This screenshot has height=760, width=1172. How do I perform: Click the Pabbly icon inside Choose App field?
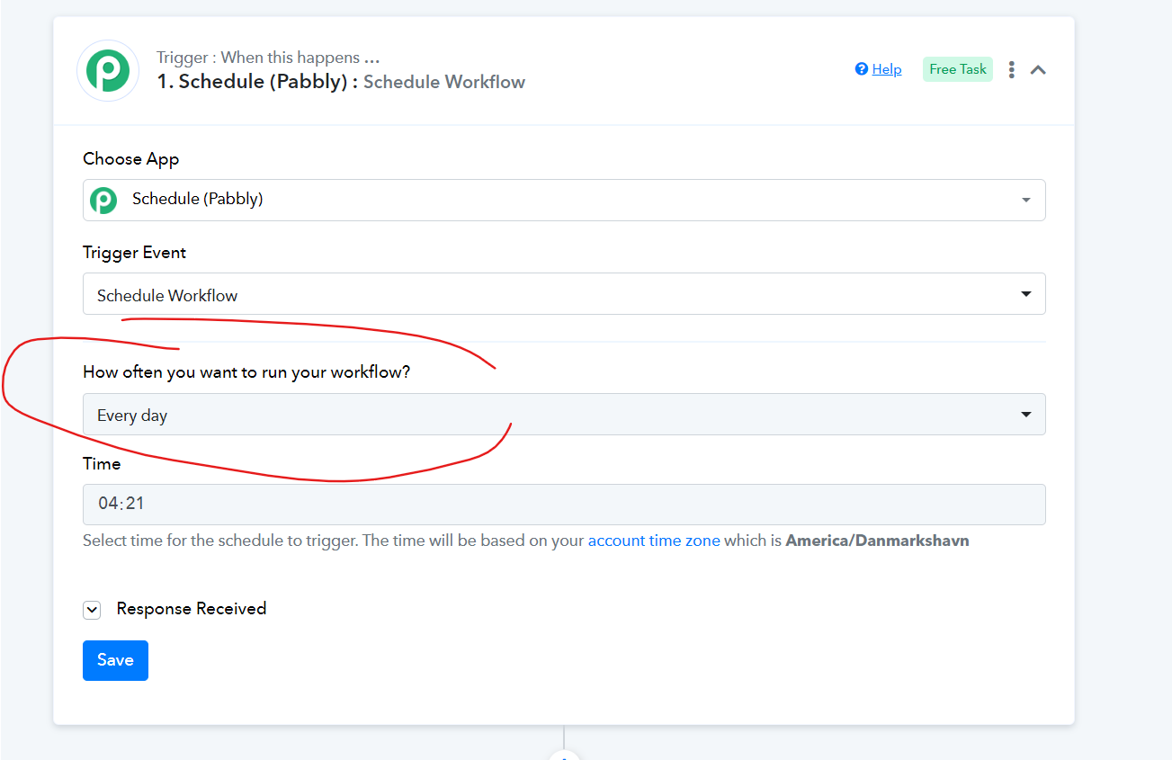103,200
